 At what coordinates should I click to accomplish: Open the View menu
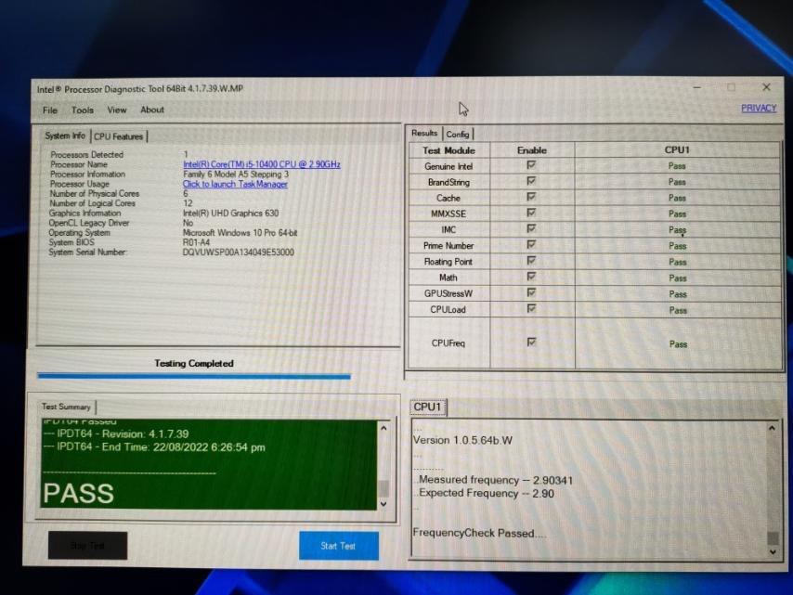coord(117,110)
